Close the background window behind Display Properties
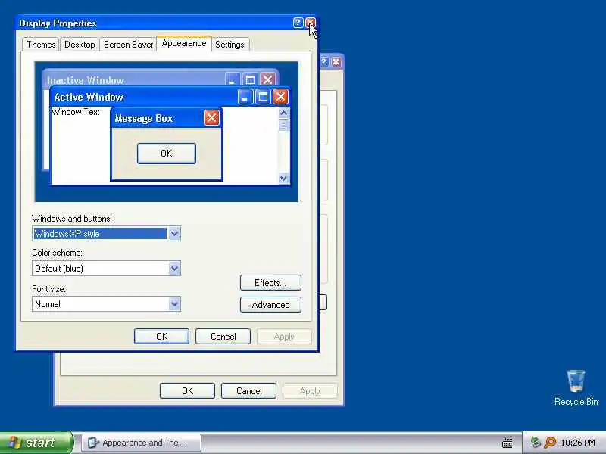The height and width of the screenshot is (454, 606). coord(336,62)
